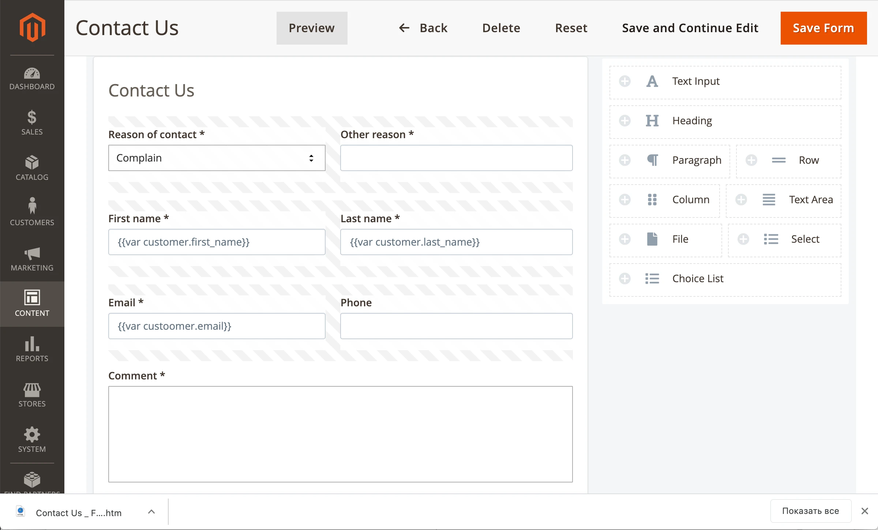This screenshot has height=530, width=878.
Task: Click the Preview button
Action: point(312,28)
